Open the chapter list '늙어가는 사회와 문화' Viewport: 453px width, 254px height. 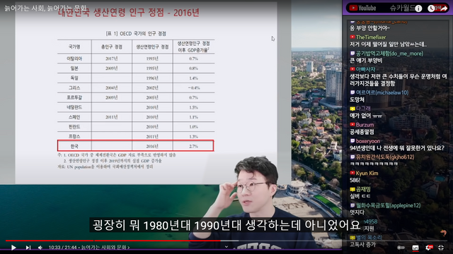coord(105,248)
